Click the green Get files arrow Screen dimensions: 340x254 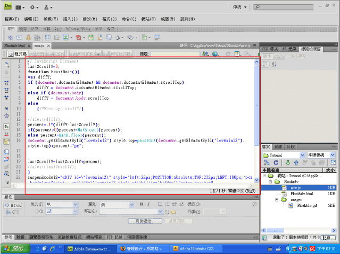pos(288,163)
